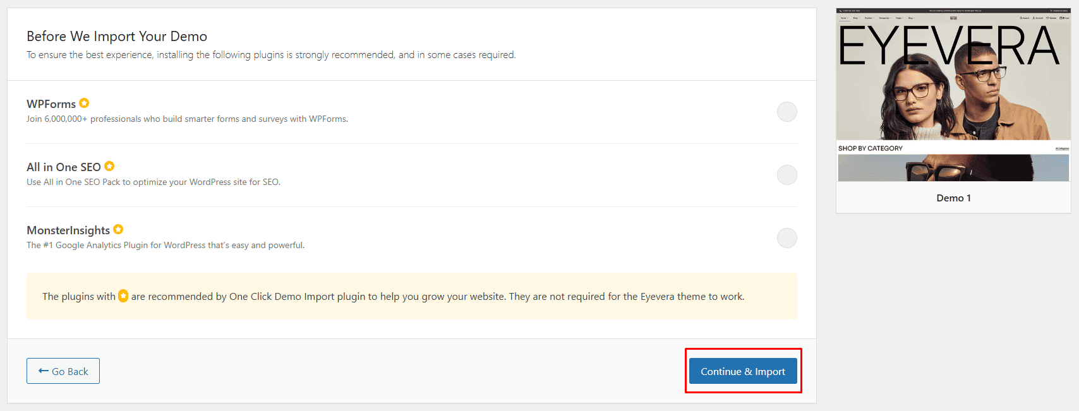Viewport: 1079px width, 411px height.
Task: Select the MonsterInsights plugin checkbox
Action: [787, 238]
